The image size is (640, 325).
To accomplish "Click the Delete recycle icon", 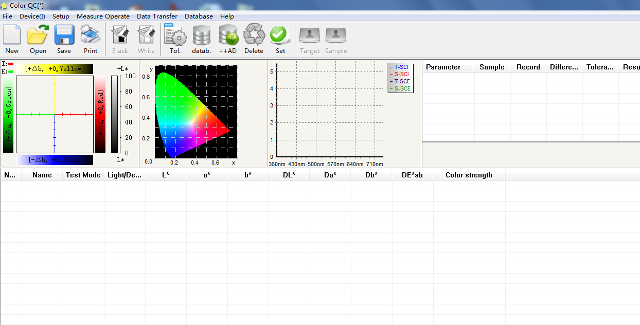I will click(x=254, y=35).
